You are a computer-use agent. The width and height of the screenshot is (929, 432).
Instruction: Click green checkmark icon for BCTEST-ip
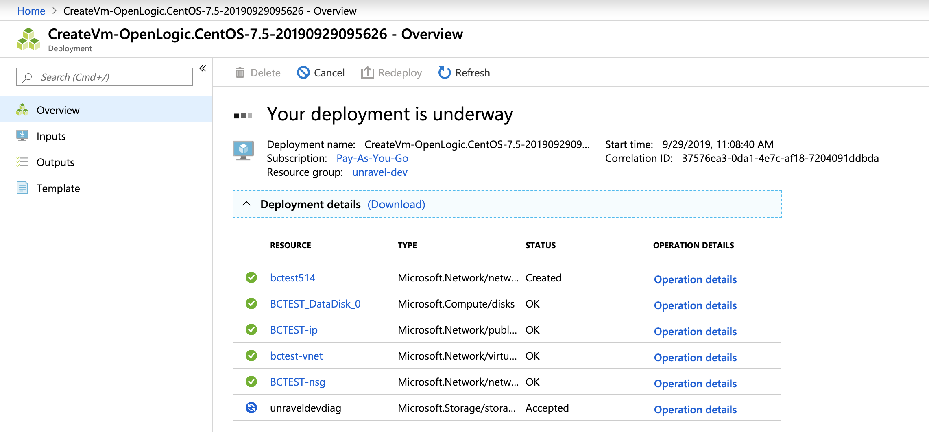click(251, 329)
